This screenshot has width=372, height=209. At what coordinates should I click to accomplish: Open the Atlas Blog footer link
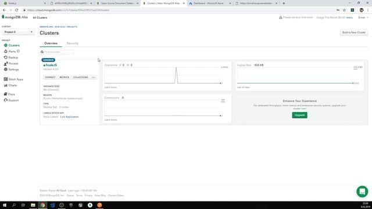coord(100,196)
